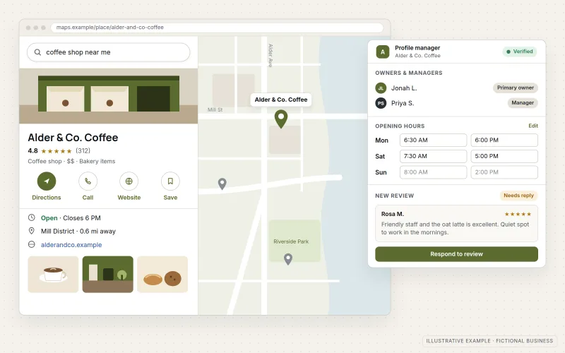Click the "Open · Closes 6 PM" status
Image resolution: width=565 pixels, height=353 pixels.
tap(71, 218)
